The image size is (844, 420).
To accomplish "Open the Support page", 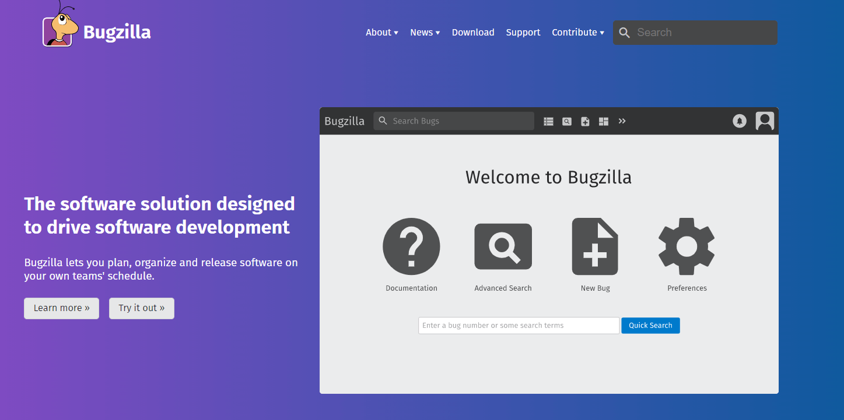I will pos(523,33).
